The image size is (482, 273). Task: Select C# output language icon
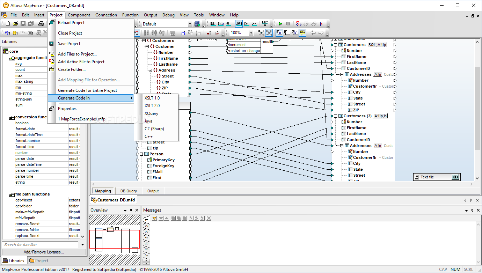(x=247, y=24)
